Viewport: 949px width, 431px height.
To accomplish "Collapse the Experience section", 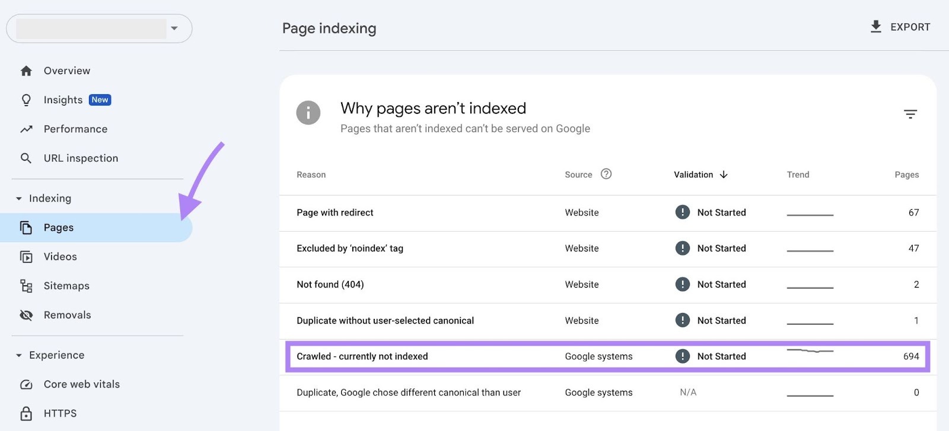I will click(19, 355).
